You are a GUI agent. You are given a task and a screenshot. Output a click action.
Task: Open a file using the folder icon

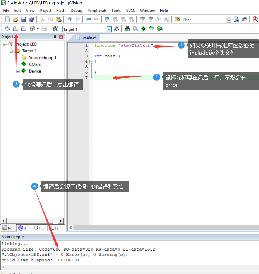[15, 19]
